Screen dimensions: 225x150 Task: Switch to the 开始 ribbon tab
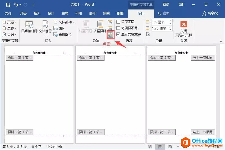tap(23, 14)
